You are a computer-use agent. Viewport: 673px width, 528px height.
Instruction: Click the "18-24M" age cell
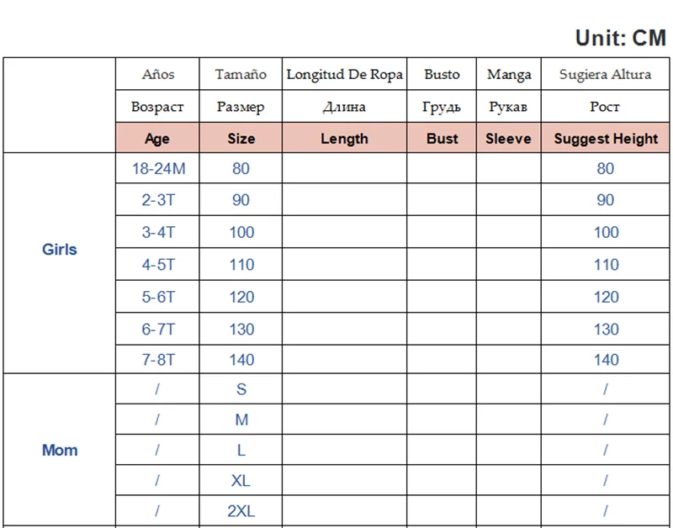coord(158,168)
